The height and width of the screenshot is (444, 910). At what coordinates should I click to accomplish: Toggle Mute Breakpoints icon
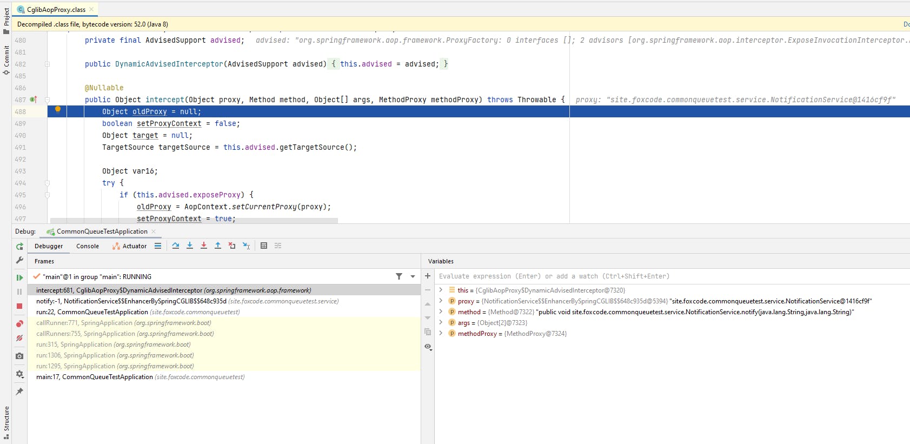click(x=19, y=338)
